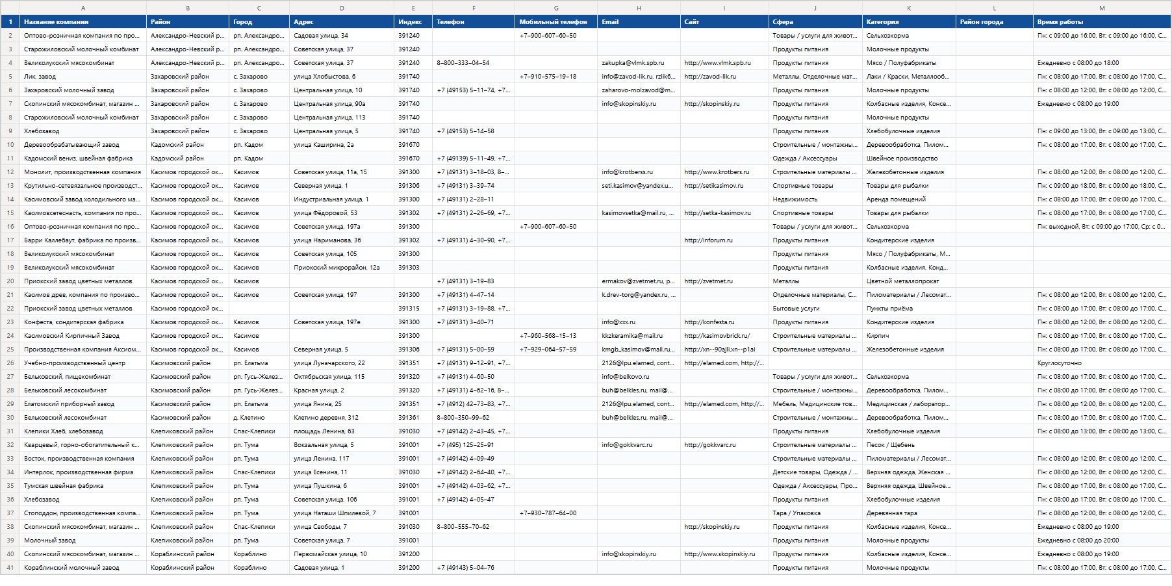1172x586 pixels.
Task: Select the 'Время работы' header cell
Action: (x=1102, y=22)
